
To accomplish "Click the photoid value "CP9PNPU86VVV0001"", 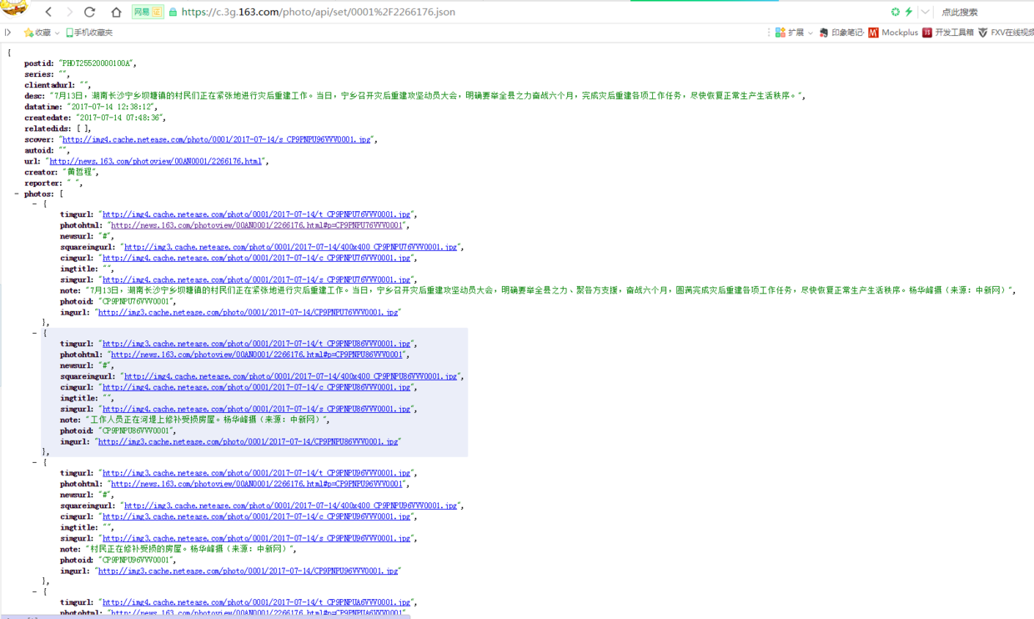I will coord(135,430).
